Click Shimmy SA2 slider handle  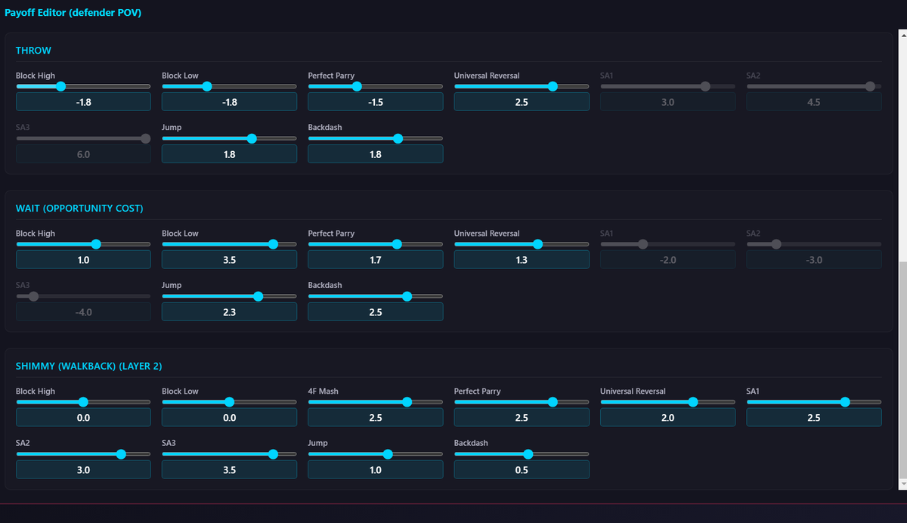(x=121, y=454)
